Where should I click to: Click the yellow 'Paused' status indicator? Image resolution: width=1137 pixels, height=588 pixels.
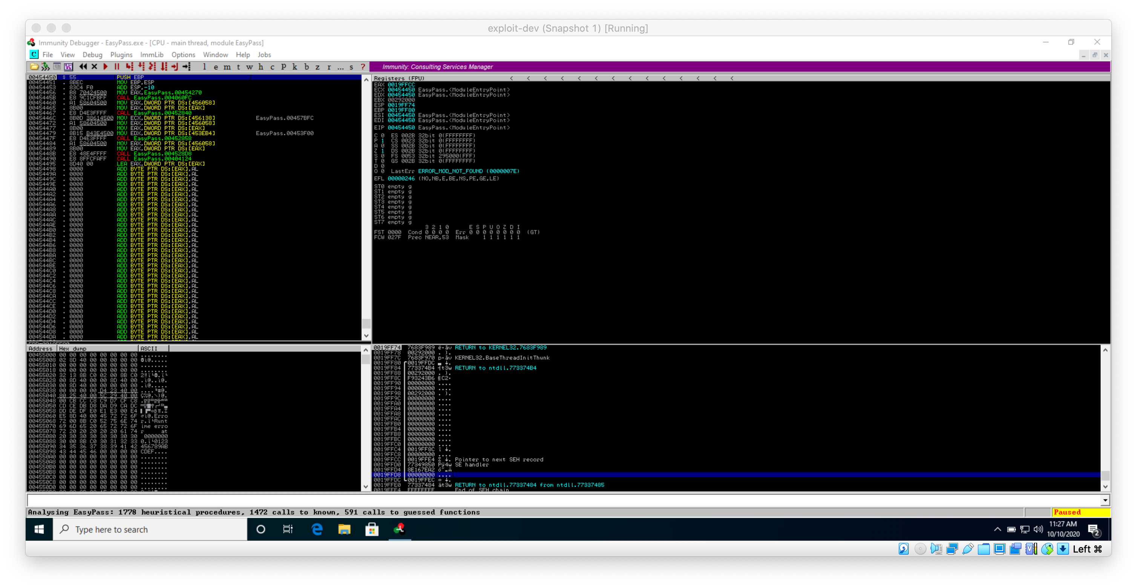point(1080,512)
